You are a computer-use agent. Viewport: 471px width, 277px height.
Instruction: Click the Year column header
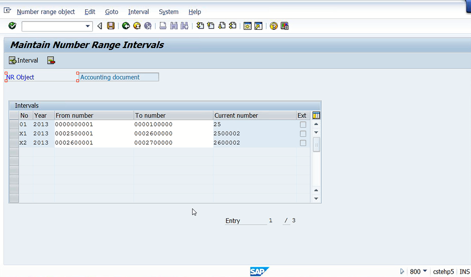pos(44,115)
